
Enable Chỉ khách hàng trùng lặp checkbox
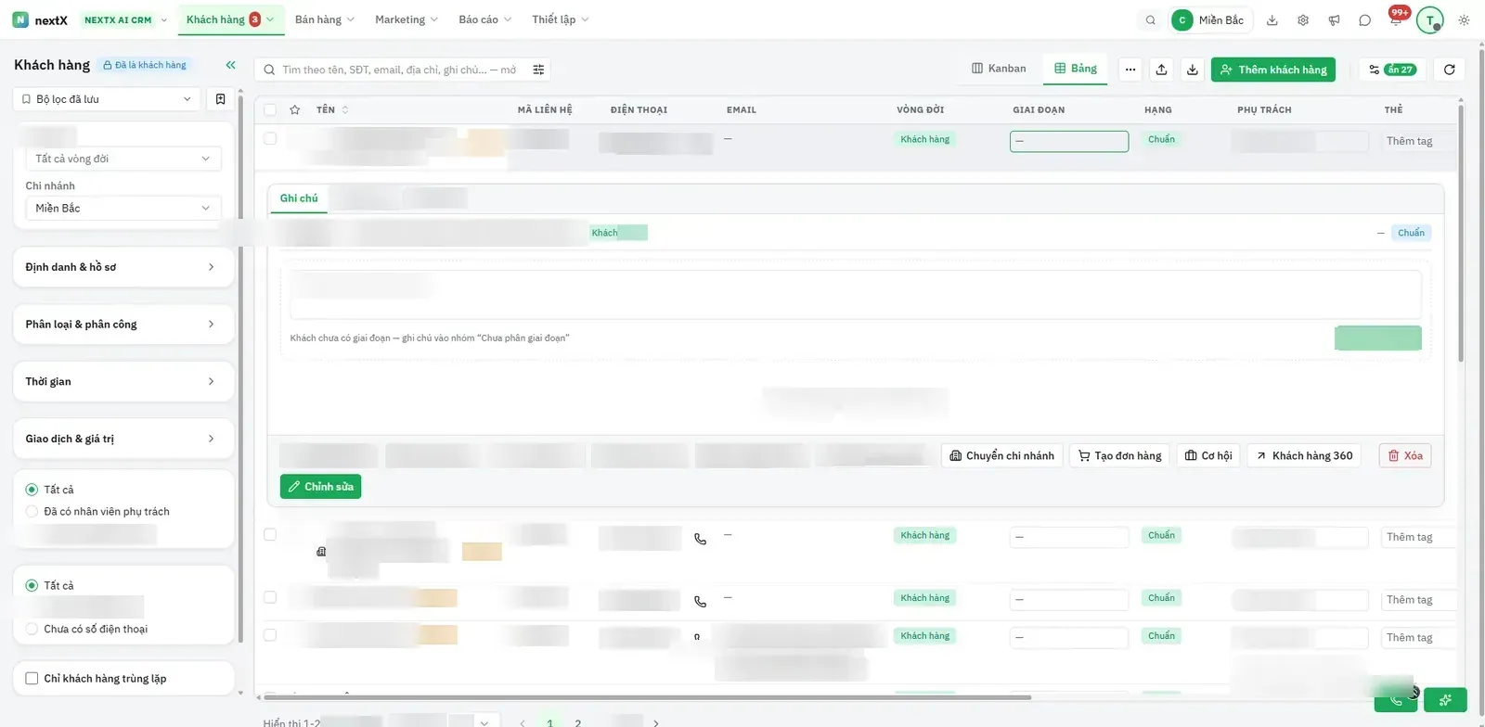pyautogui.click(x=32, y=678)
